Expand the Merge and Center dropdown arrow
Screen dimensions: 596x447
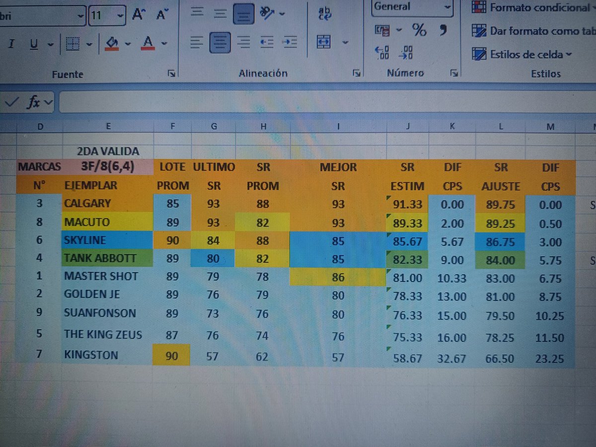[345, 43]
